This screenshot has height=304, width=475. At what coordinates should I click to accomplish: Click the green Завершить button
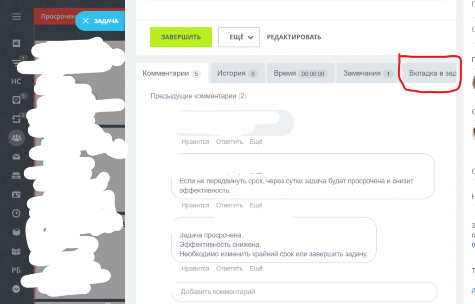pos(181,37)
